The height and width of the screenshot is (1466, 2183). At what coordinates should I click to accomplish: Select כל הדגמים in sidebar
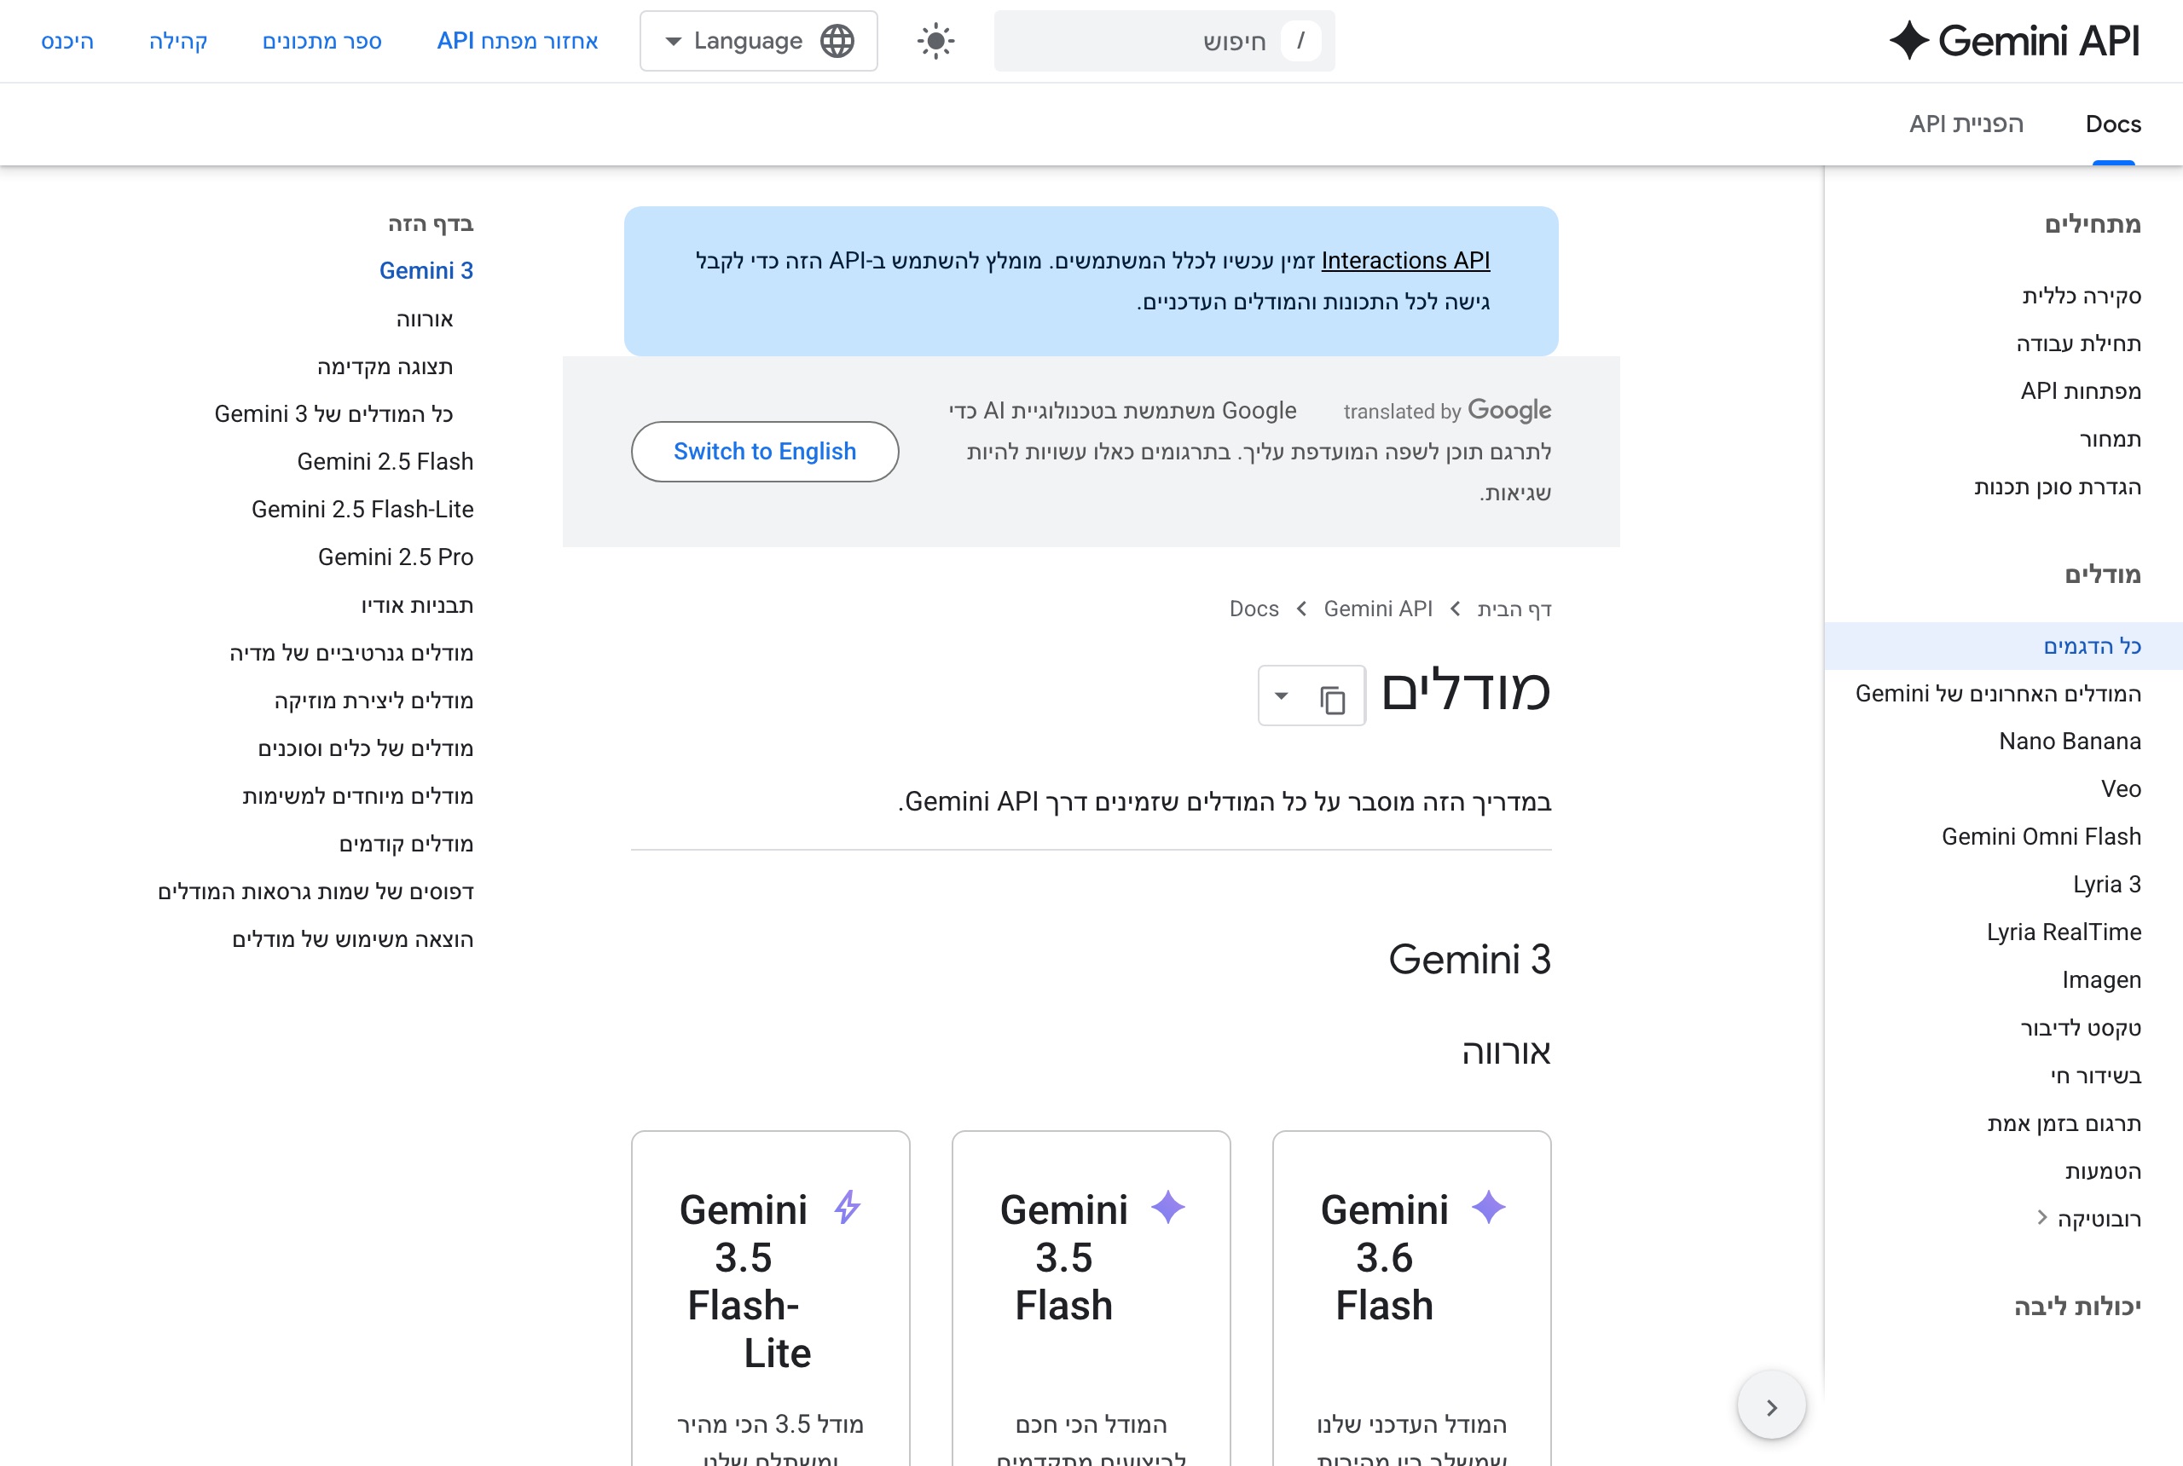2003,646
